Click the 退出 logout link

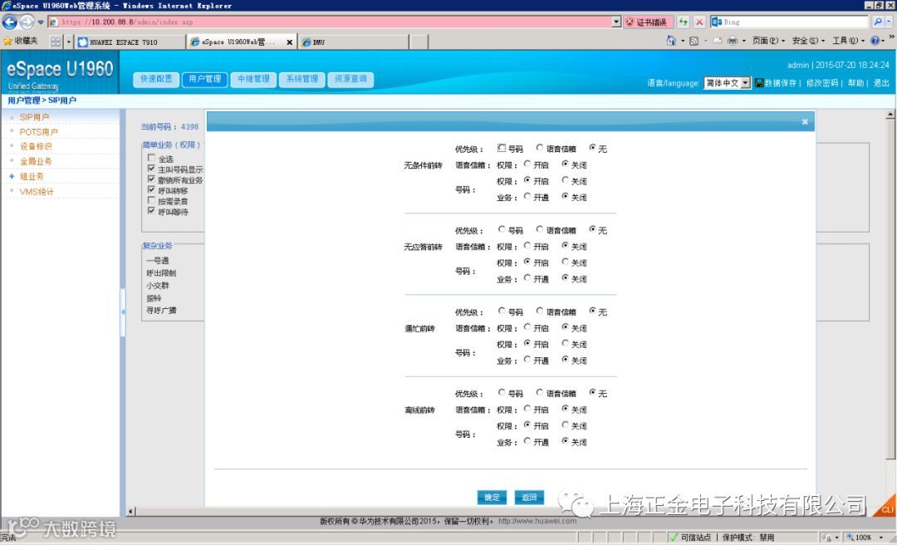[881, 83]
